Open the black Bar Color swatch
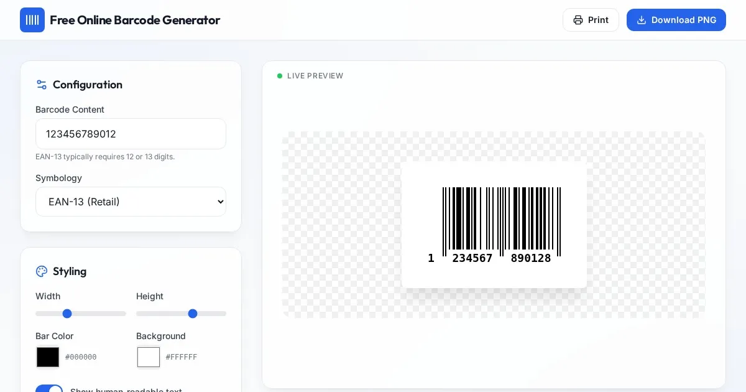The height and width of the screenshot is (392, 746). [48, 357]
